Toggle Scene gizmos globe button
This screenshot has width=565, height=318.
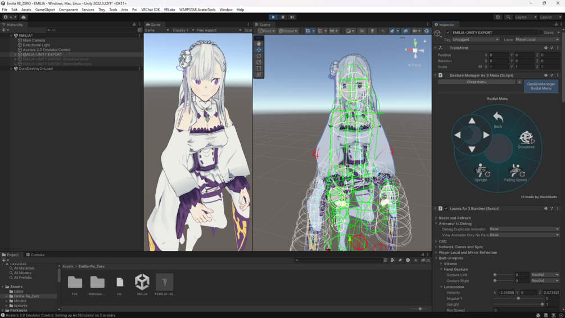click(x=427, y=31)
